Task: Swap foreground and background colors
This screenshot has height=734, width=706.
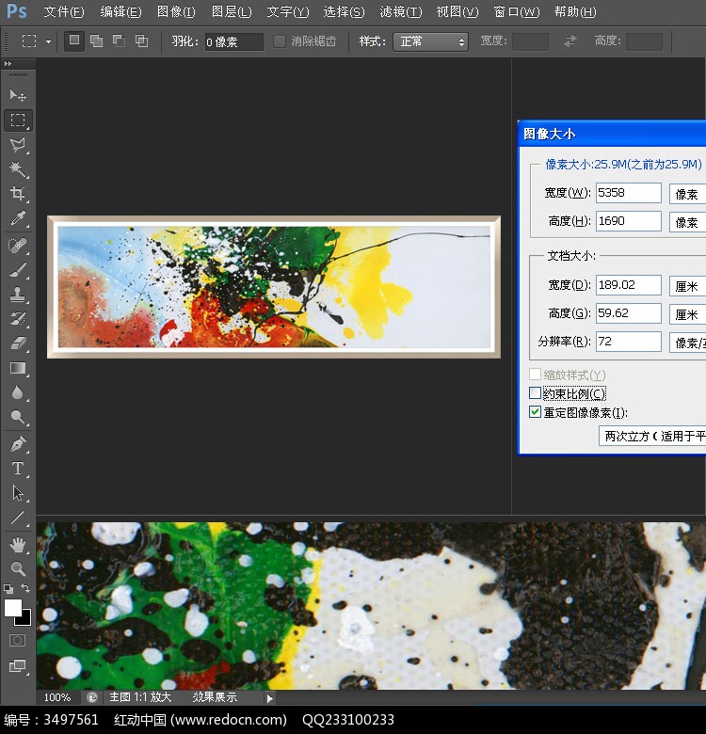Action: coord(25,588)
